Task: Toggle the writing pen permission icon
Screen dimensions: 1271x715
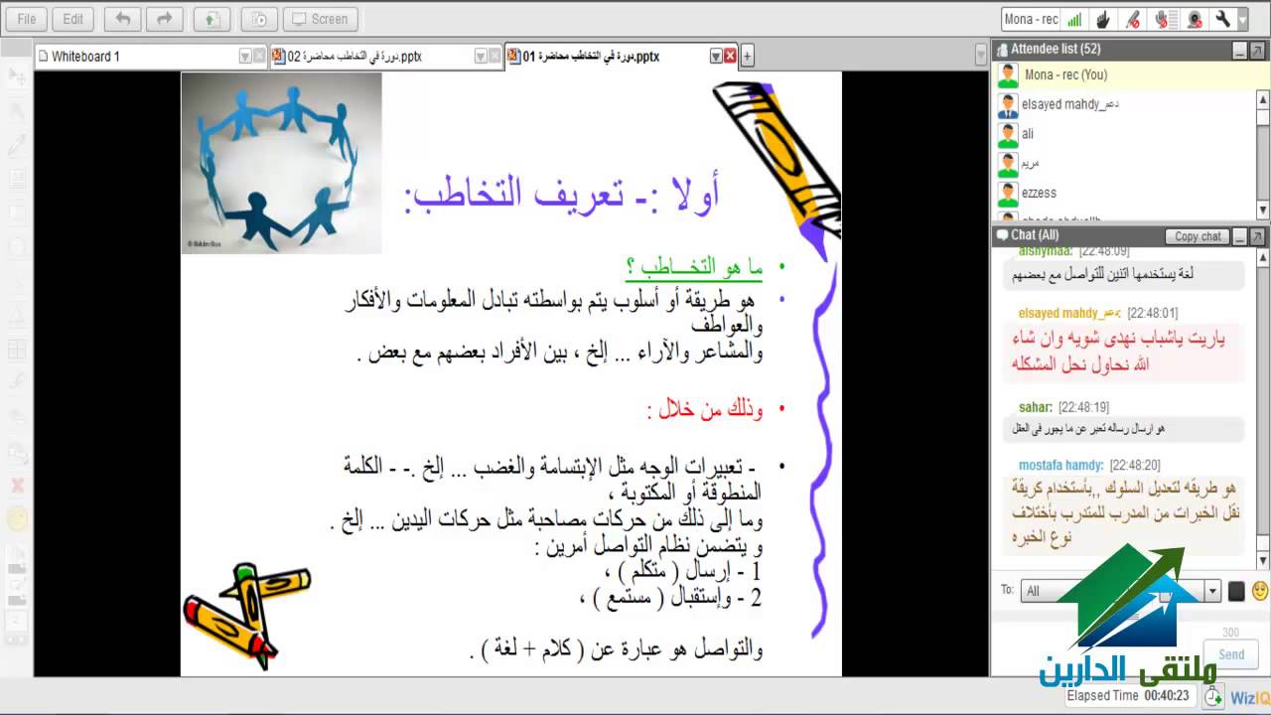Action: tap(1132, 19)
